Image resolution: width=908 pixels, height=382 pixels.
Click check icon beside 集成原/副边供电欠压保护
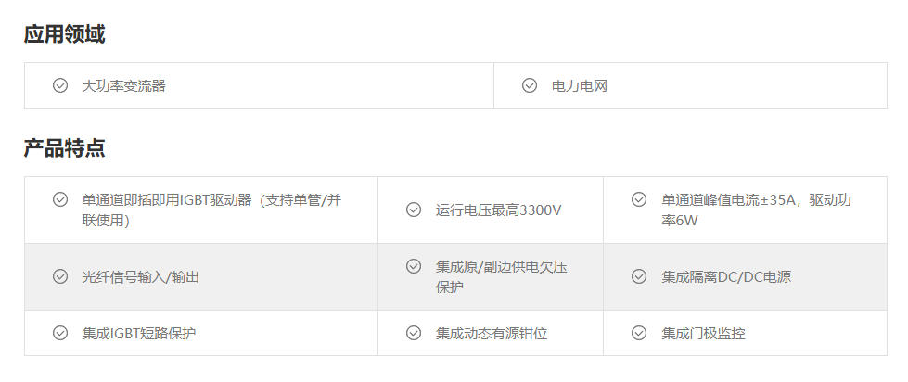coord(414,266)
